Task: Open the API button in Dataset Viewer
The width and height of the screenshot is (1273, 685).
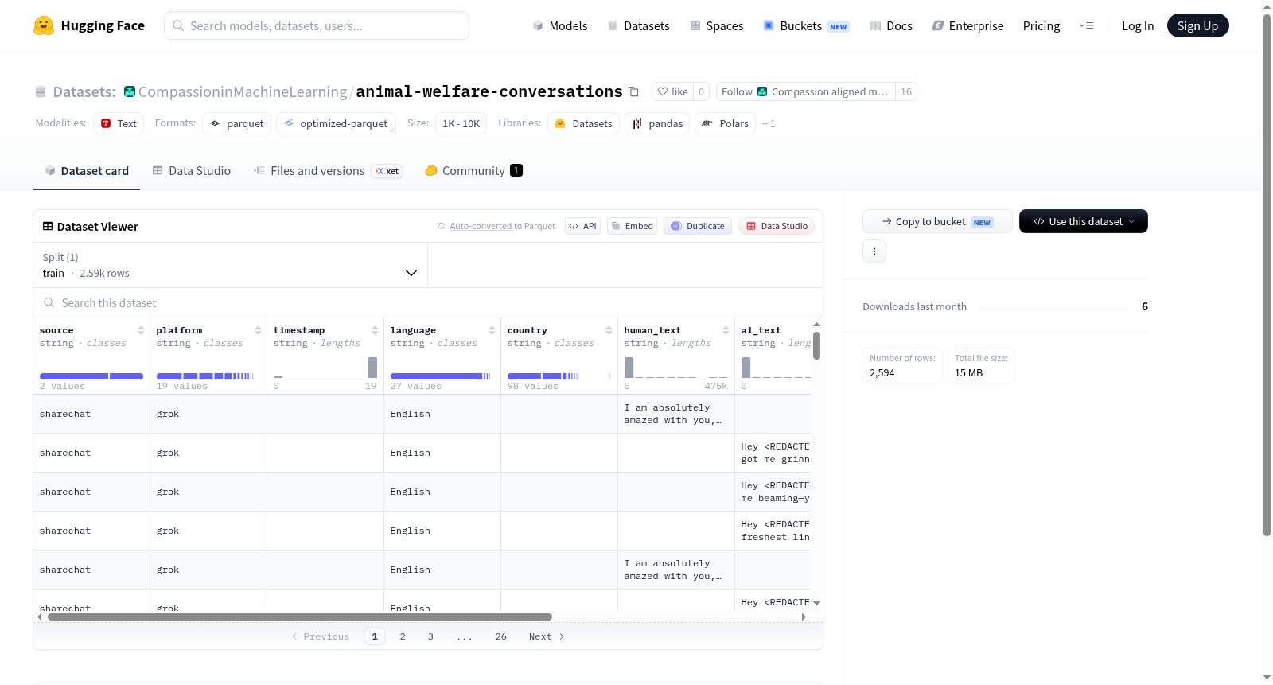Action: point(582,226)
